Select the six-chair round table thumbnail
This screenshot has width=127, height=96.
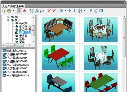(x=101, y=58)
